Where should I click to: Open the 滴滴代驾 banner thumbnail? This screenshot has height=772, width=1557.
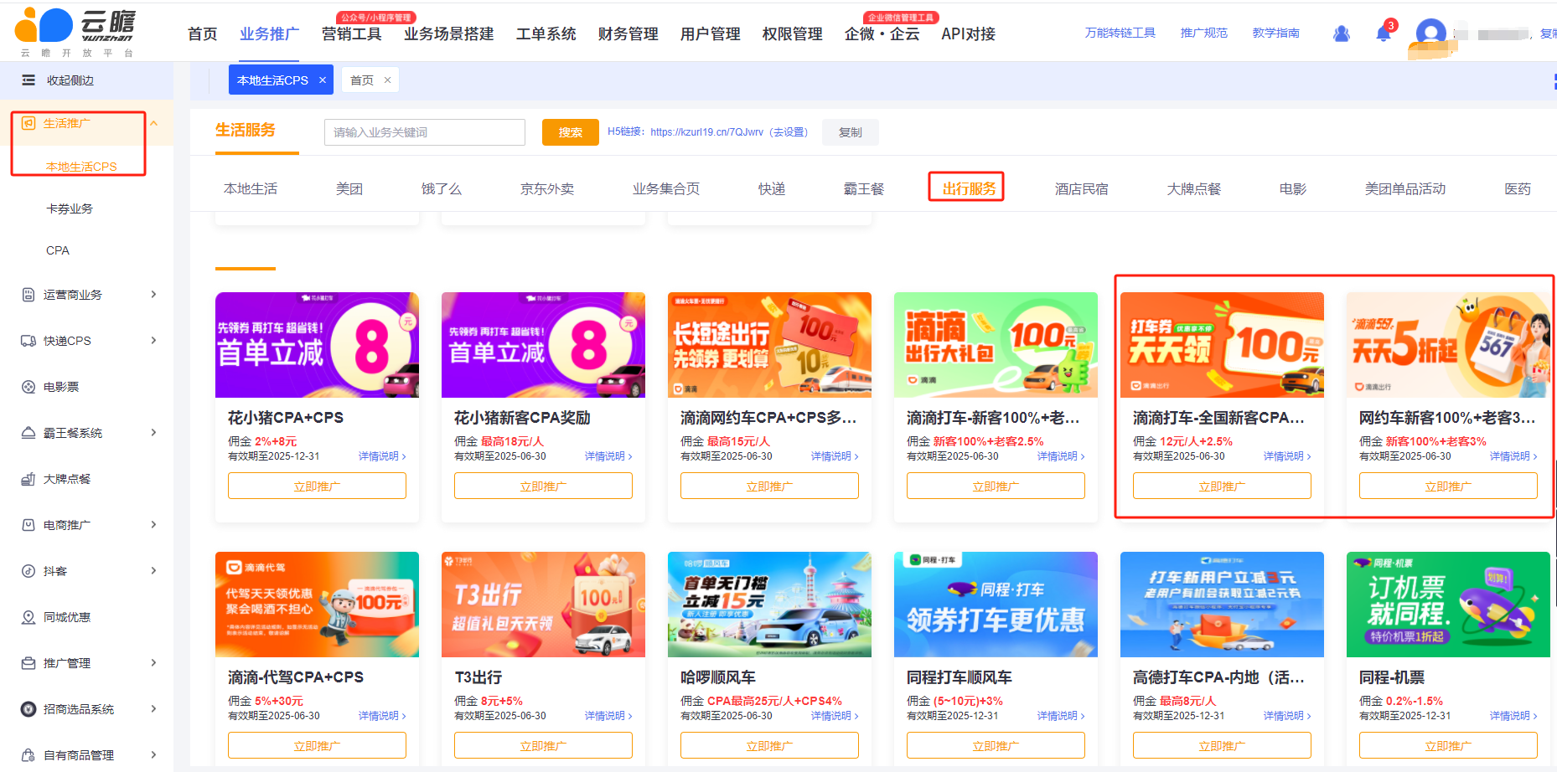[x=317, y=605]
